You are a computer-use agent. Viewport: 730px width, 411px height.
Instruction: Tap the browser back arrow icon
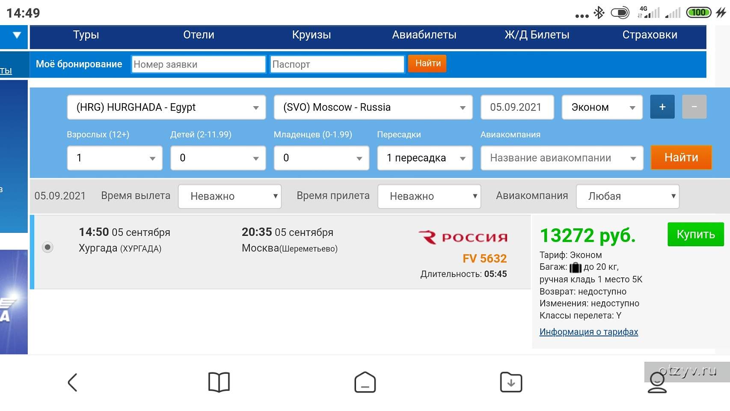coord(73,382)
